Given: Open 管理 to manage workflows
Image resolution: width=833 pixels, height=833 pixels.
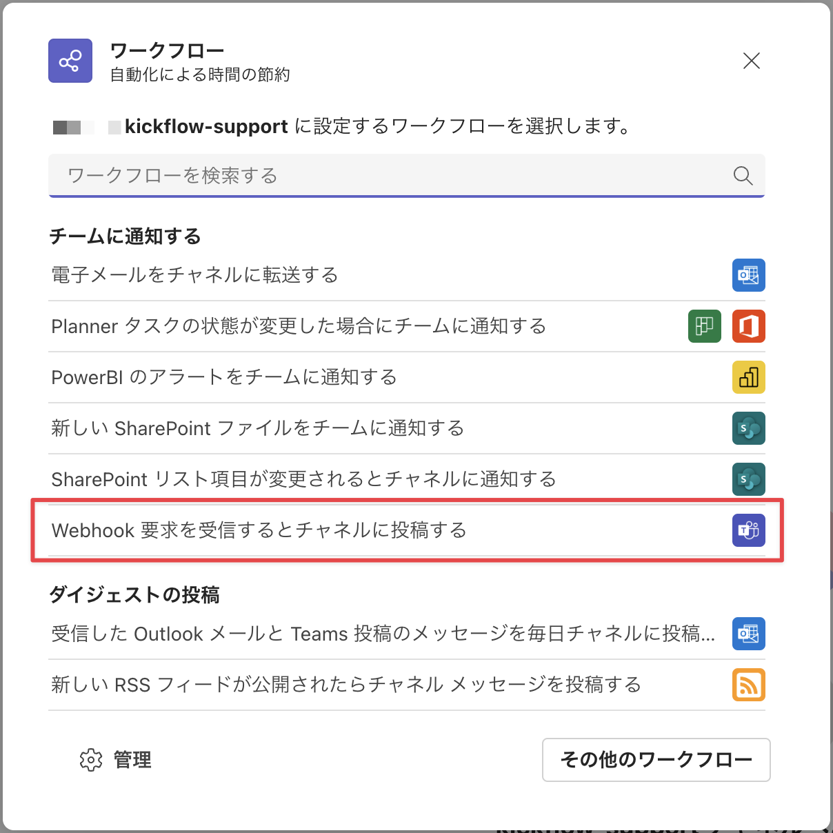Looking at the screenshot, I should (x=116, y=760).
